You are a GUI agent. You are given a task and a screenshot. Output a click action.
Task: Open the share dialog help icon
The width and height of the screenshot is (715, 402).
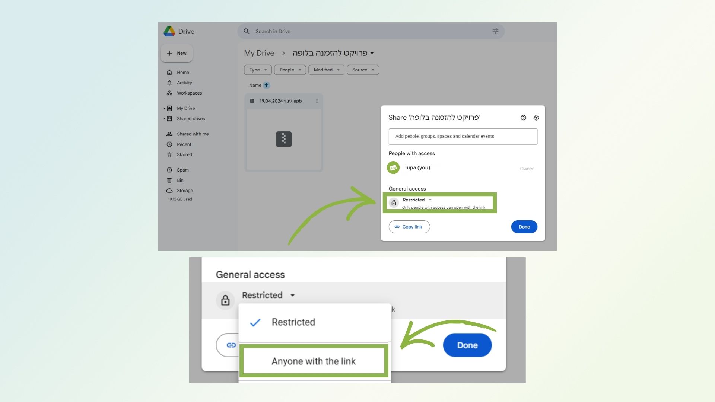tap(523, 118)
